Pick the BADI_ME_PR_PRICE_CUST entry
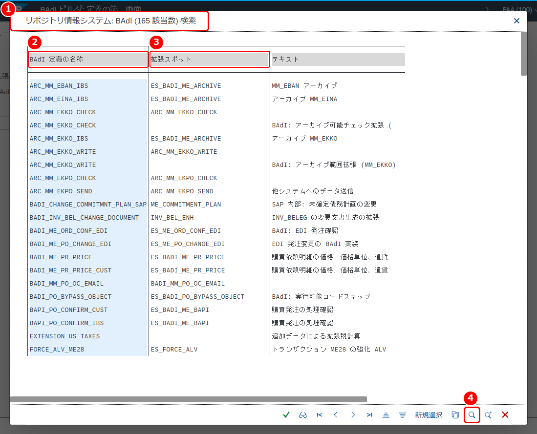 (x=70, y=270)
